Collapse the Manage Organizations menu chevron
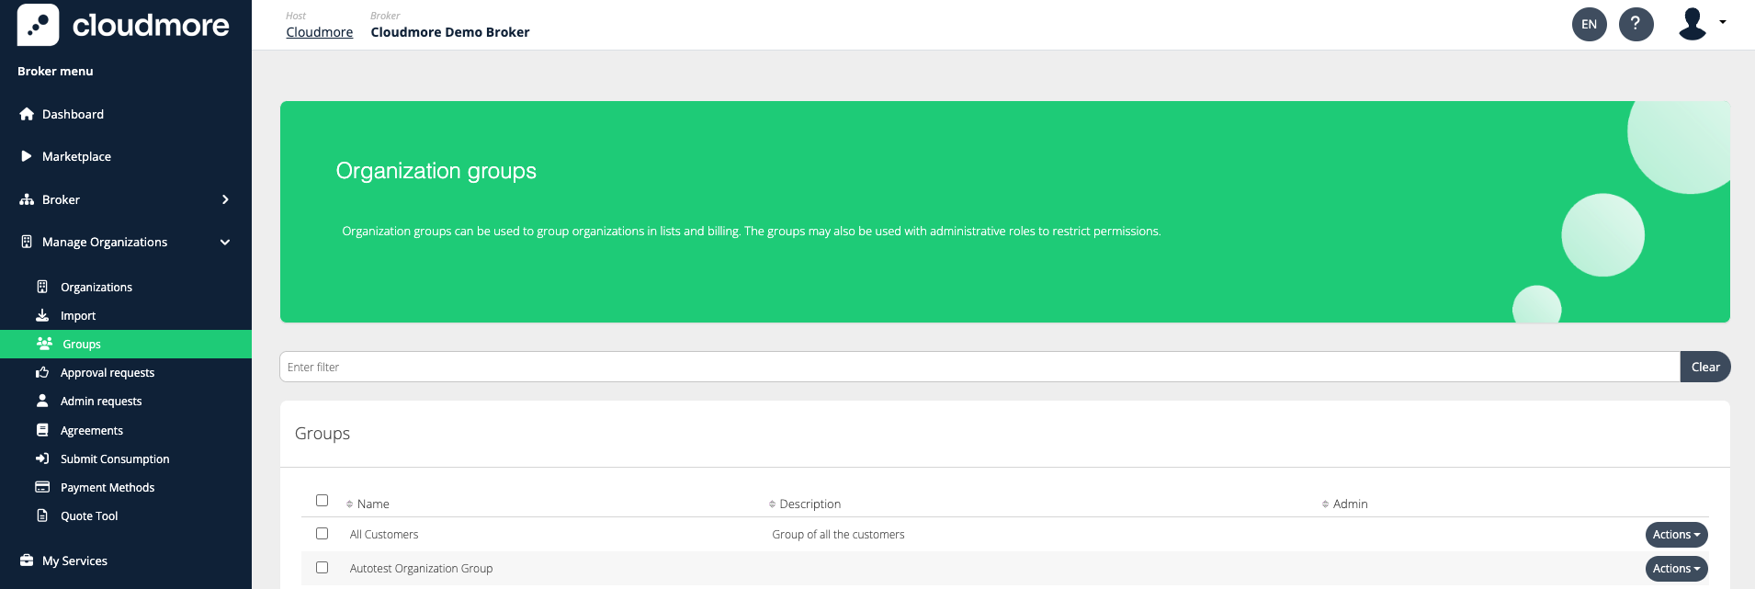 point(225,243)
